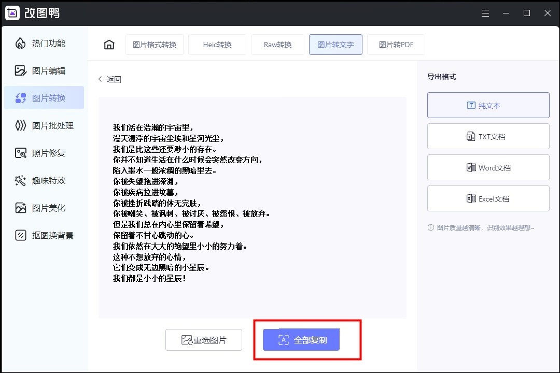Viewport: 560px width, 373px height.
Task: Select TXT文档 as export format
Action: click(x=488, y=136)
